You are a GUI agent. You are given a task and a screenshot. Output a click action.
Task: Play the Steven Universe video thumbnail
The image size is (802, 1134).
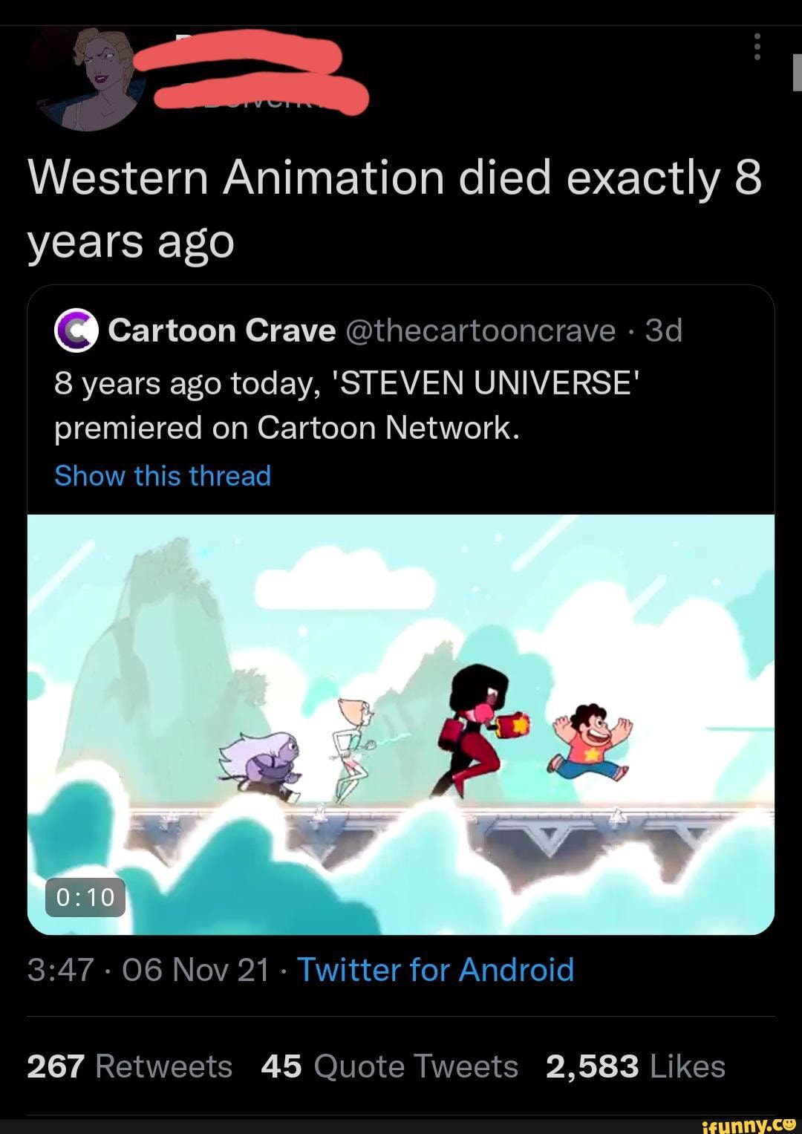pyautogui.click(x=401, y=720)
